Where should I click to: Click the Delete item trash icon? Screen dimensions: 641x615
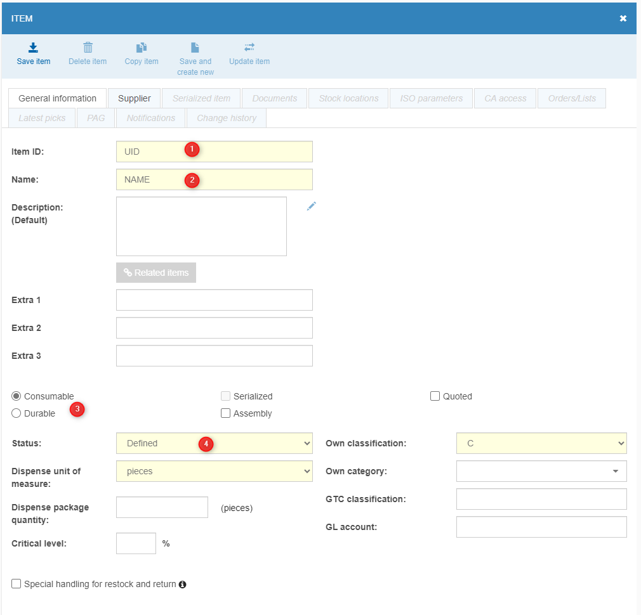88,48
